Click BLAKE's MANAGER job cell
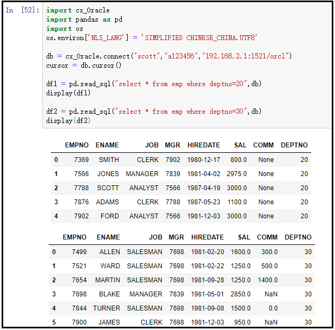This screenshot has height=330, width=335. pos(146,294)
